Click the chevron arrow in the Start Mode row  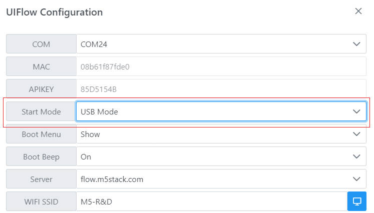pos(356,111)
